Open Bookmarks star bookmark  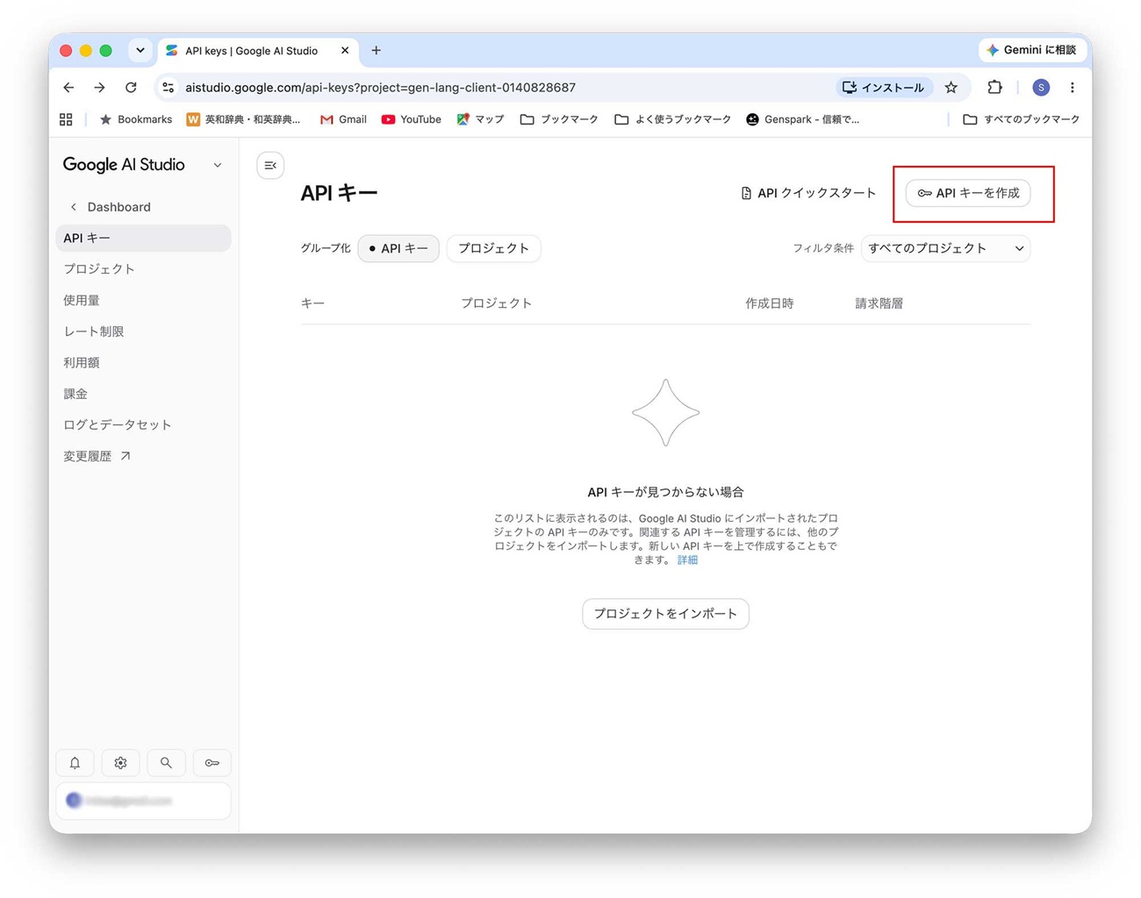coord(135,119)
